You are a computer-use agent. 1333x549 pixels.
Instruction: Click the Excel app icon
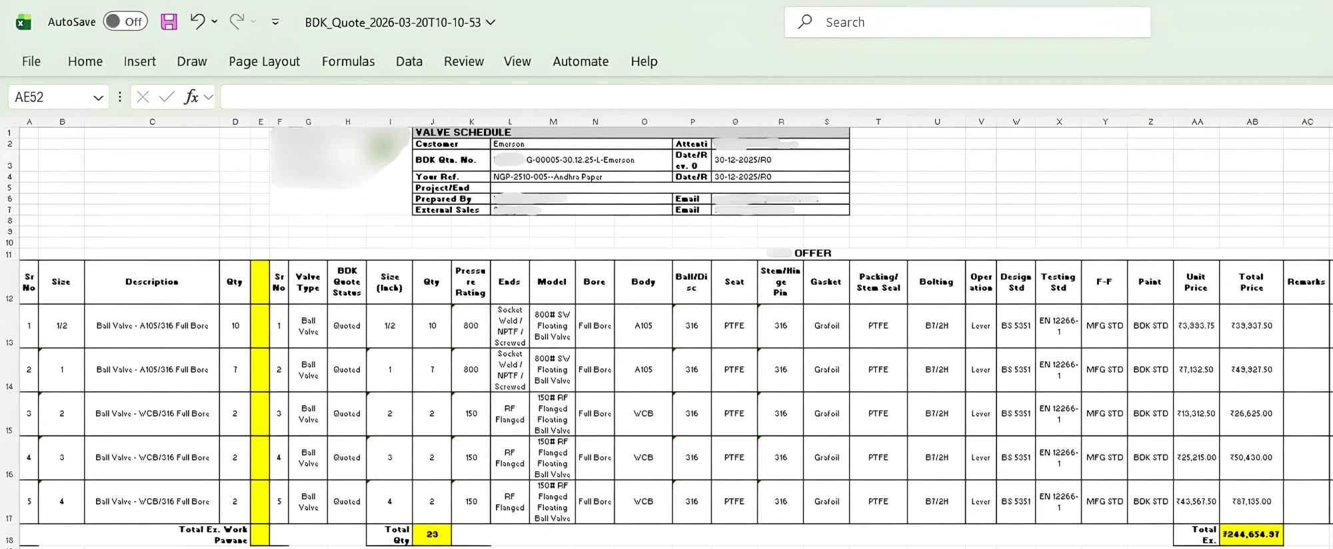pyautogui.click(x=23, y=22)
